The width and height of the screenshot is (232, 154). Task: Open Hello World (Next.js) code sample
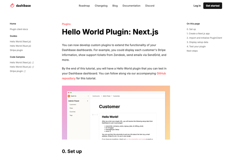[x=20, y=62]
